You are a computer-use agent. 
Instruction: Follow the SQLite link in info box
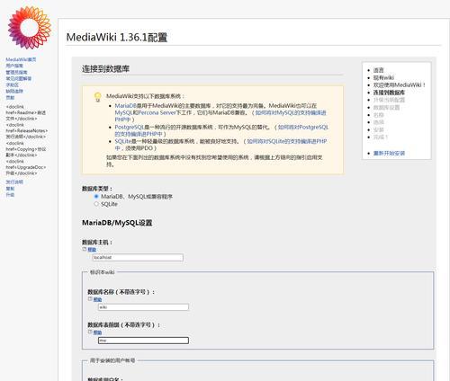(123, 141)
